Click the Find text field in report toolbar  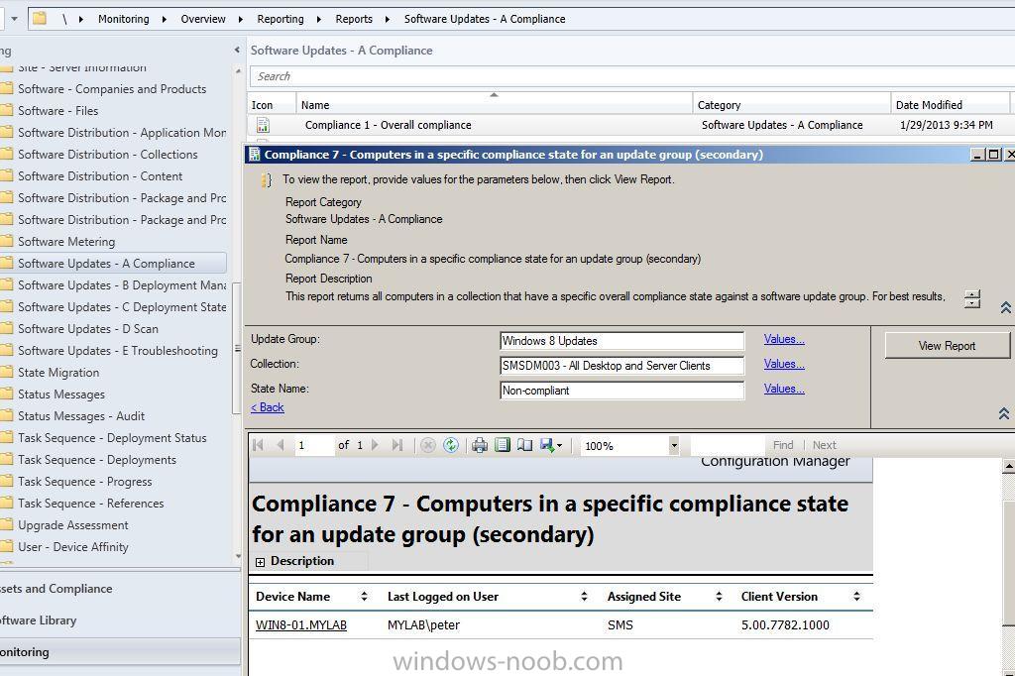(729, 445)
